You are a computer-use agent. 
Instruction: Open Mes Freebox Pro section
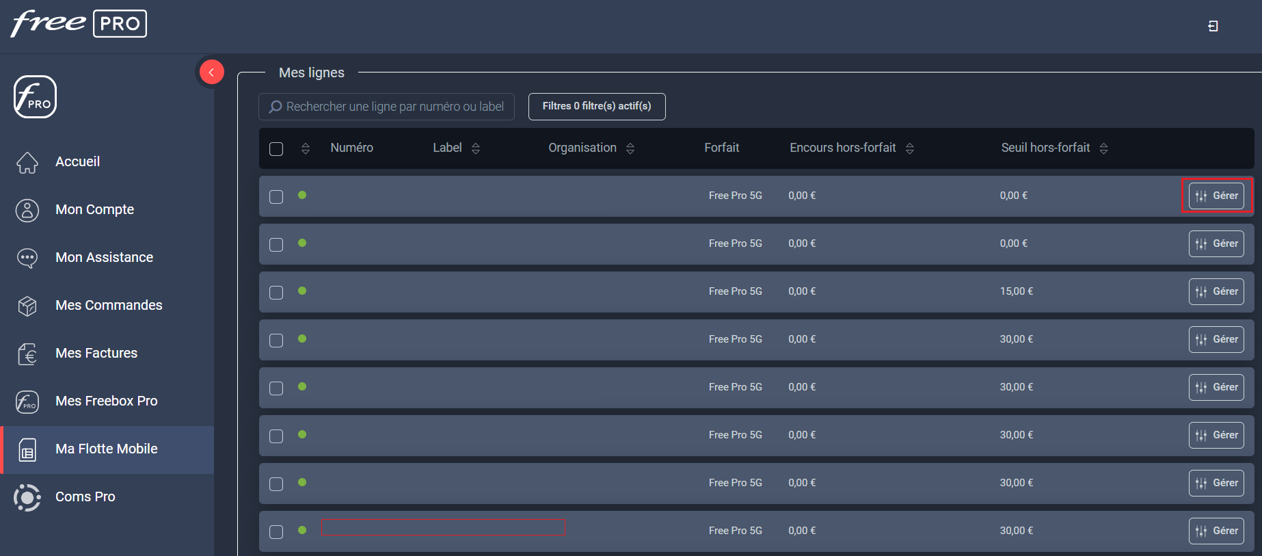107,401
